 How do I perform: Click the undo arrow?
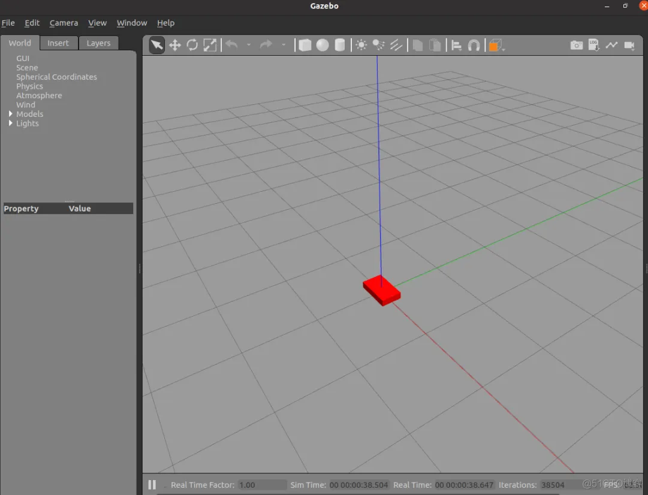(x=232, y=44)
